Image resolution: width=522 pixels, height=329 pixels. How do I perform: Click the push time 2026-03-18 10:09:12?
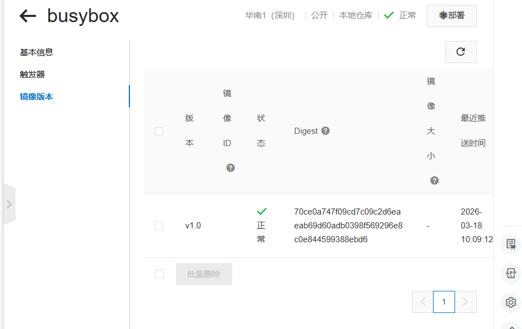(477, 226)
